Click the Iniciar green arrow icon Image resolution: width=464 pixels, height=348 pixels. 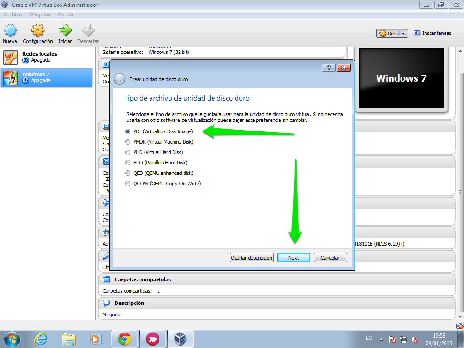pos(65,30)
